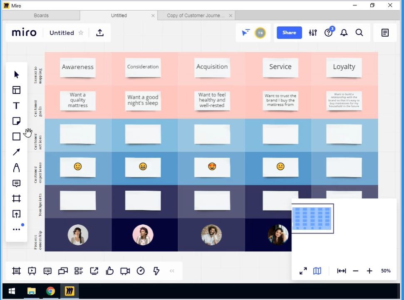Select the Loyalty sticky note

344,67
